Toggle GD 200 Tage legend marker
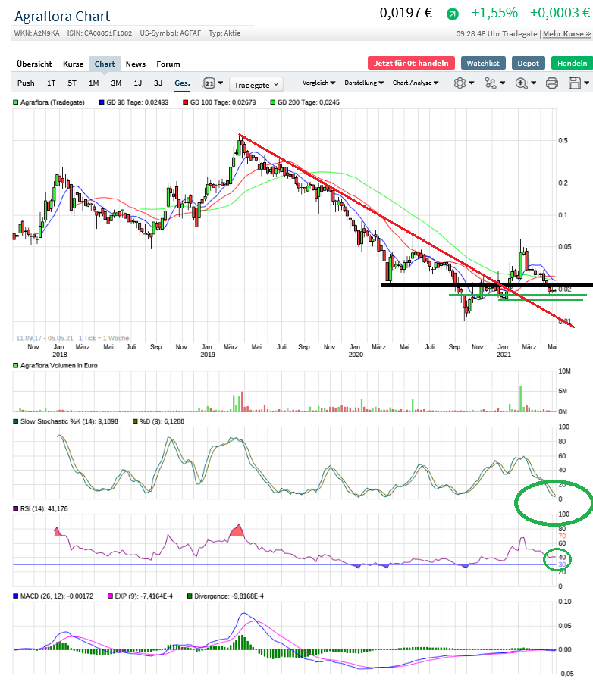Screen dimensions: 593x688 (273, 102)
